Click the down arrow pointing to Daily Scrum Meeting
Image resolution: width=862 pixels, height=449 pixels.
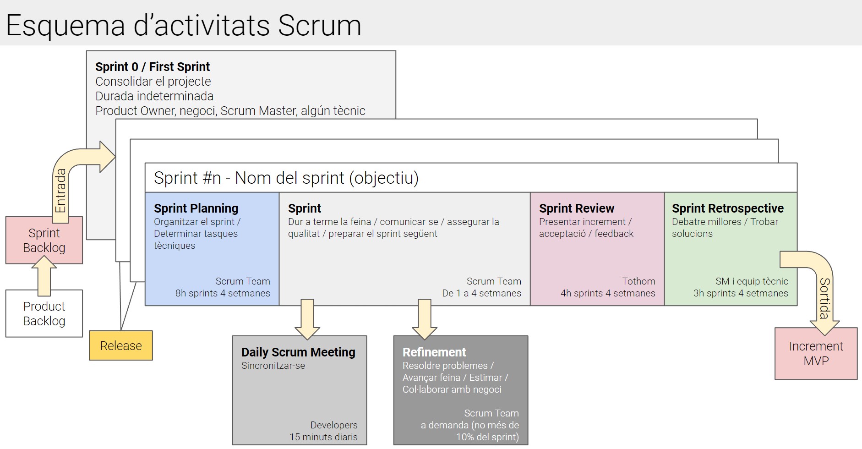307,319
